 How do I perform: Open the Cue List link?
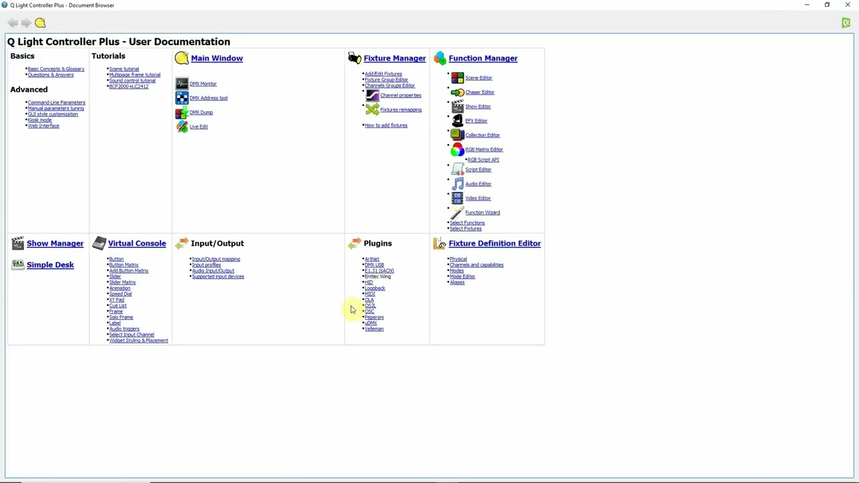tap(118, 306)
